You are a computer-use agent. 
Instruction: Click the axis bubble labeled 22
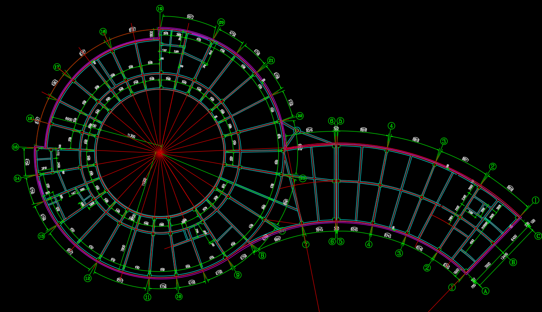(300, 116)
